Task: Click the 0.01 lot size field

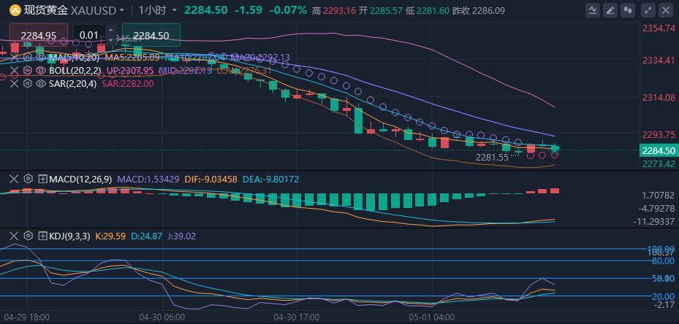Action: click(90, 36)
